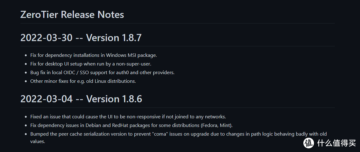Click the ZeroTier Release Notes heading
The image size is (360, 152).
point(72,15)
